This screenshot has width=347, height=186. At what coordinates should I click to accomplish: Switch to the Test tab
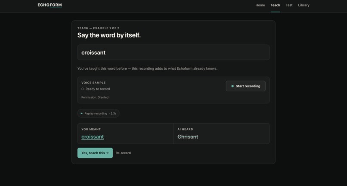(x=289, y=5)
